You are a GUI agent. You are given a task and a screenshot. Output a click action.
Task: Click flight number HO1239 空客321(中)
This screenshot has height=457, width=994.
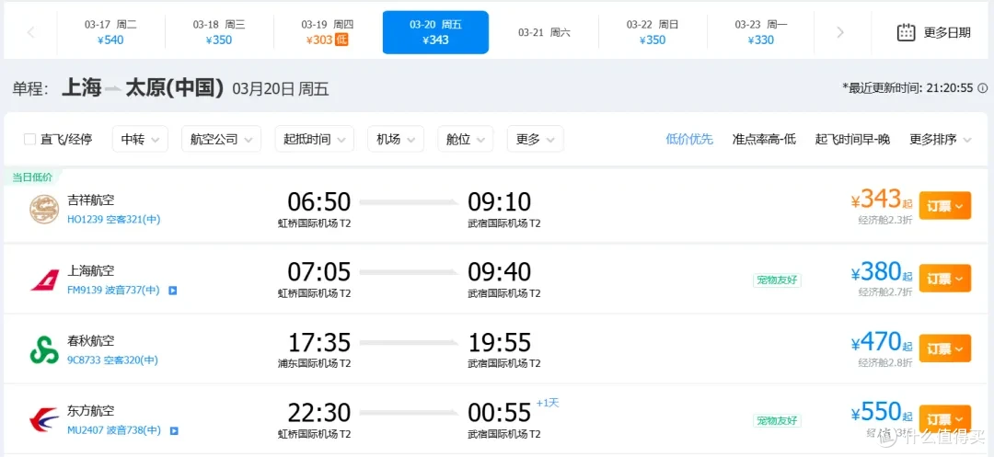(x=114, y=220)
